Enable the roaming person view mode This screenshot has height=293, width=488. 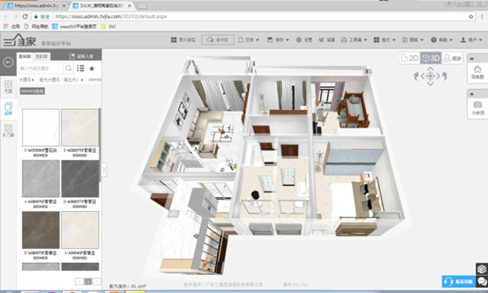(452, 58)
